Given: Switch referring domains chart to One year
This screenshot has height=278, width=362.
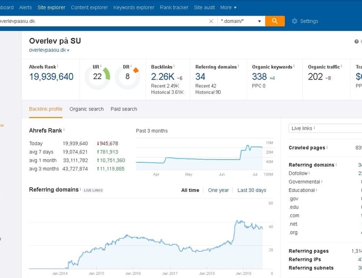Looking at the screenshot, I should click(218, 190).
